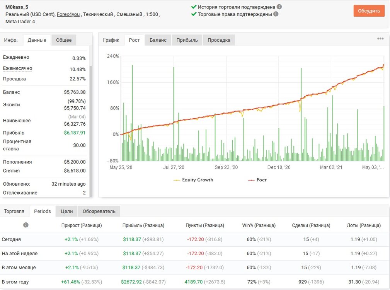390x290 pixels.
Task: Switch to the Данные tab
Action: pyautogui.click(x=37, y=40)
